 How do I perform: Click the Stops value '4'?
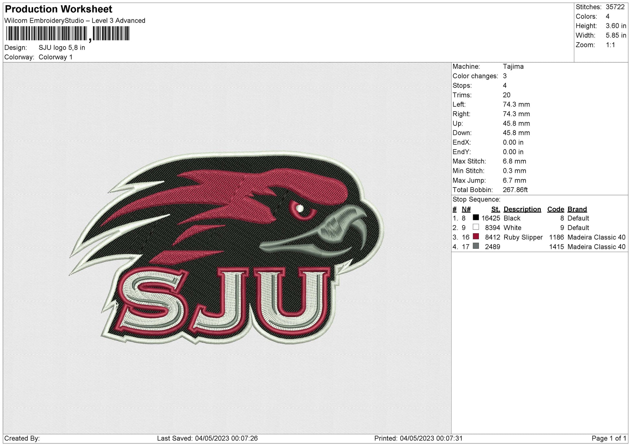coord(505,86)
